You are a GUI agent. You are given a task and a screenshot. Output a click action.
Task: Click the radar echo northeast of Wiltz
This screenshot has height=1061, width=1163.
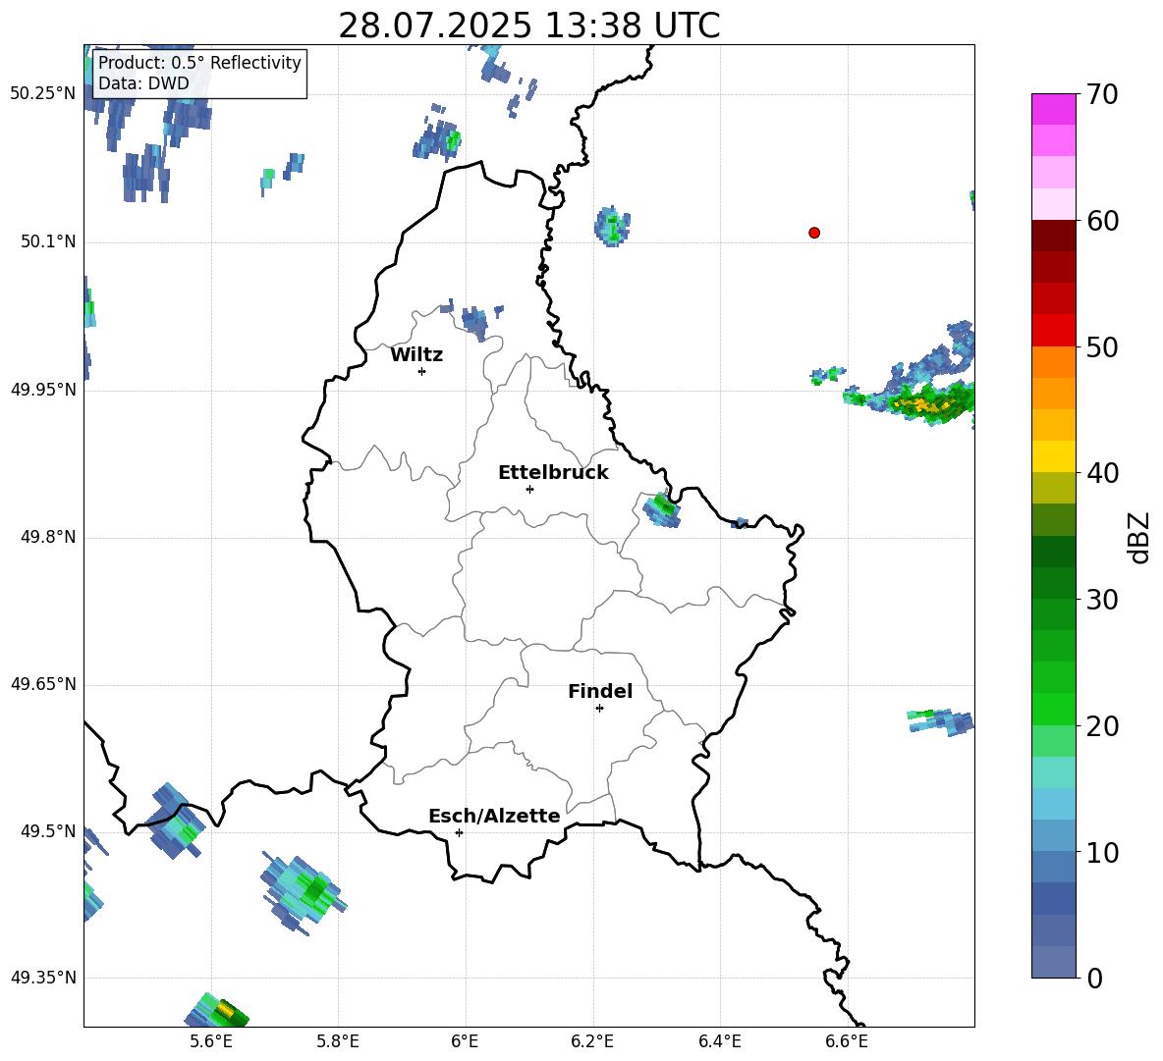(x=474, y=322)
